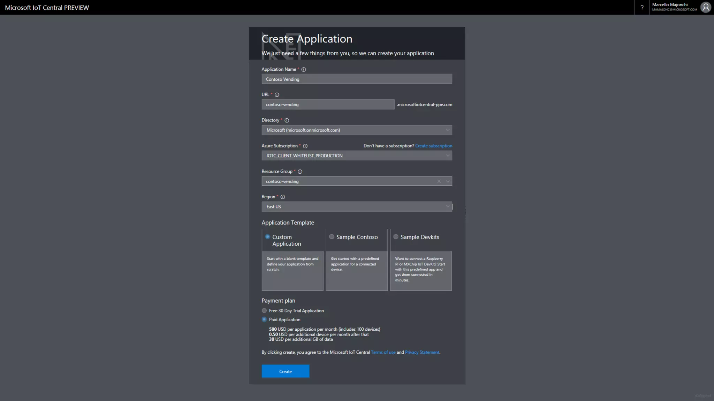Click info icon next to Resource Group

click(300, 172)
